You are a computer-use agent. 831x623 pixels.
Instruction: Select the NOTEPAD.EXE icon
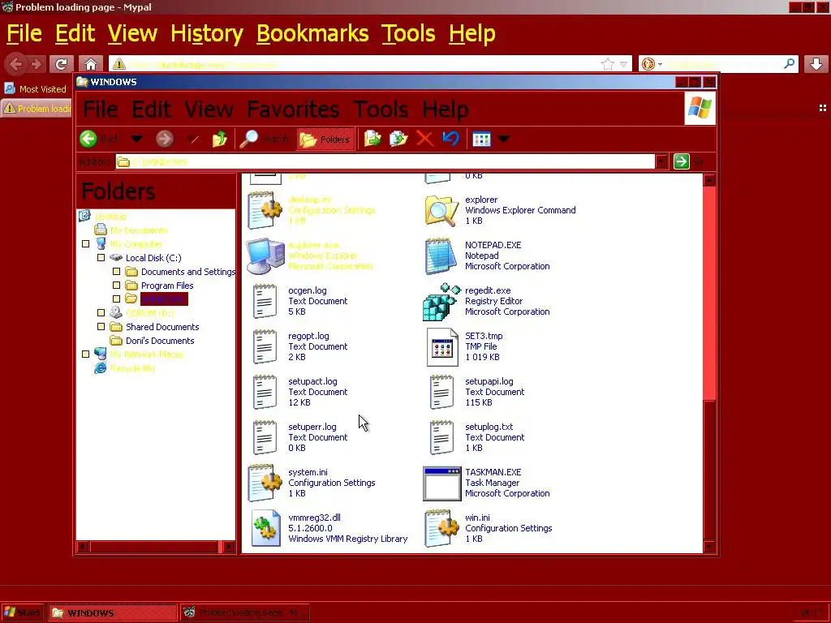point(441,256)
